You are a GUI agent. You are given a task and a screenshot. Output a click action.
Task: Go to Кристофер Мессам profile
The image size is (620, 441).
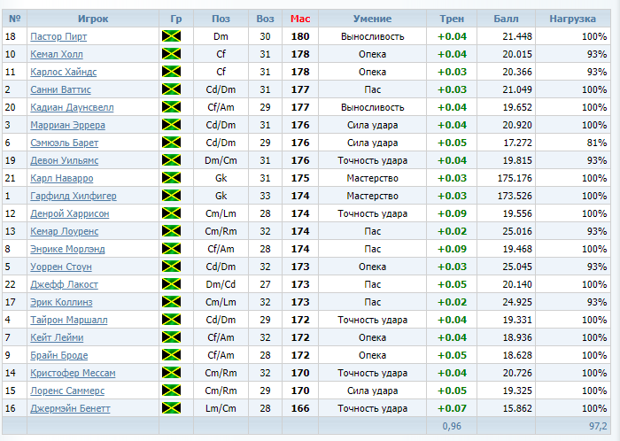73,373
